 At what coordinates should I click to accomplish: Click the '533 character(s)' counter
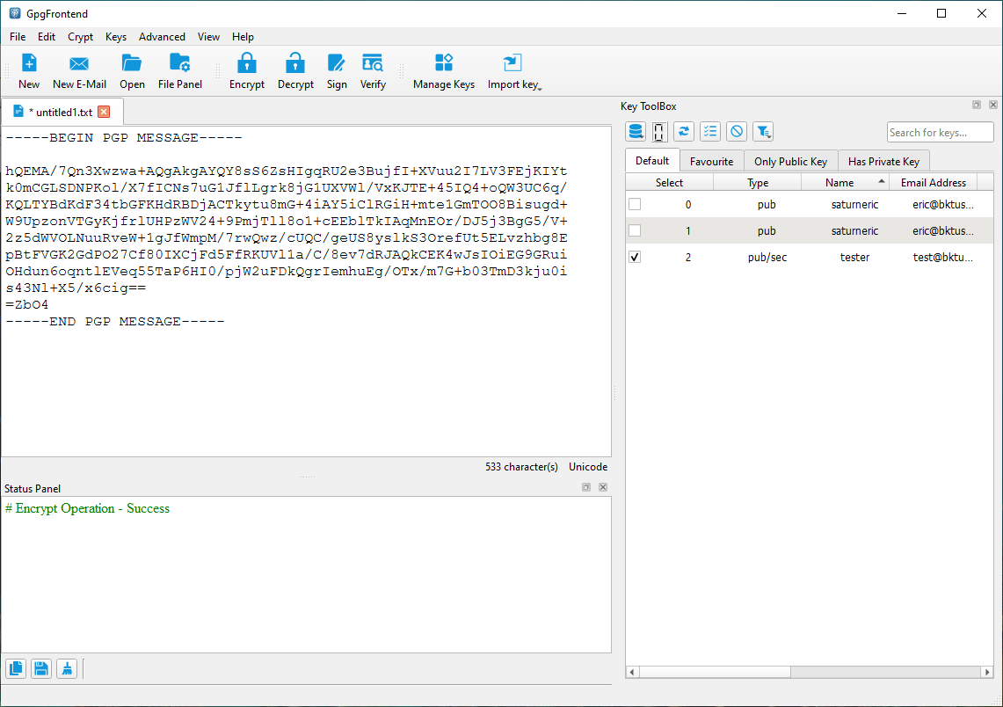(521, 467)
